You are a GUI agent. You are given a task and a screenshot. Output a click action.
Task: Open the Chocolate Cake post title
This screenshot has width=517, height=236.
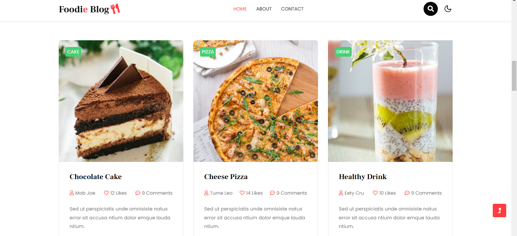click(96, 177)
